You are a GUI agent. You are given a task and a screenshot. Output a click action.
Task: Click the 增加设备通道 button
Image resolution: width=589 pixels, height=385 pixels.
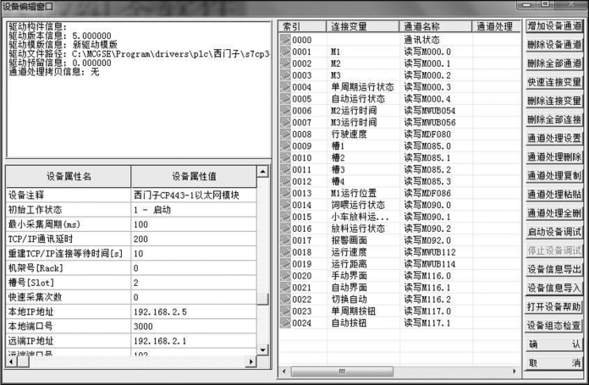pos(554,26)
